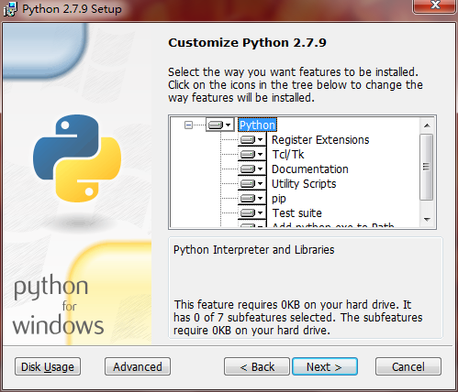The height and width of the screenshot is (392, 458).
Task: Open the Tcl/Tk feature drive icon dropdown
Action: pos(252,154)
